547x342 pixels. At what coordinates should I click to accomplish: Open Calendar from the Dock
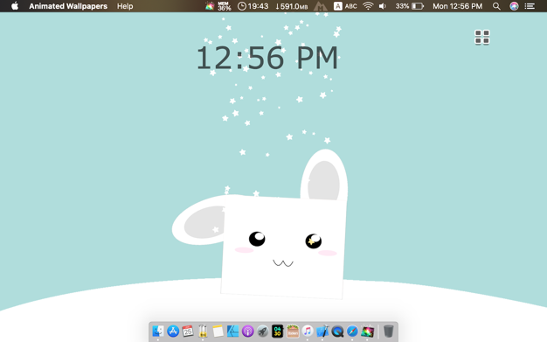point(188,331)
